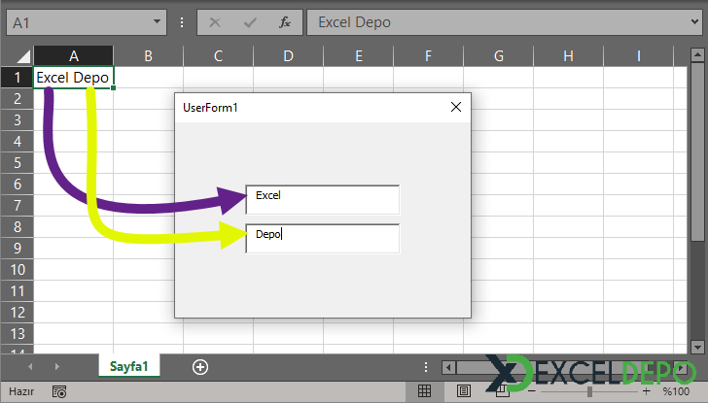
Task: Click the zoom slider handle
Action: pos(589,391)
